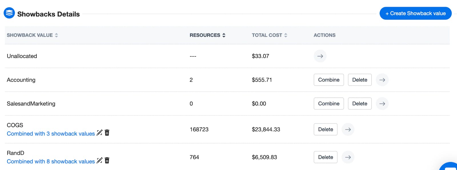Open RandD 'Combined with 8 showback values' link
Image resolution: width=457 pixels, height=170 pixels.
(51, 161)
